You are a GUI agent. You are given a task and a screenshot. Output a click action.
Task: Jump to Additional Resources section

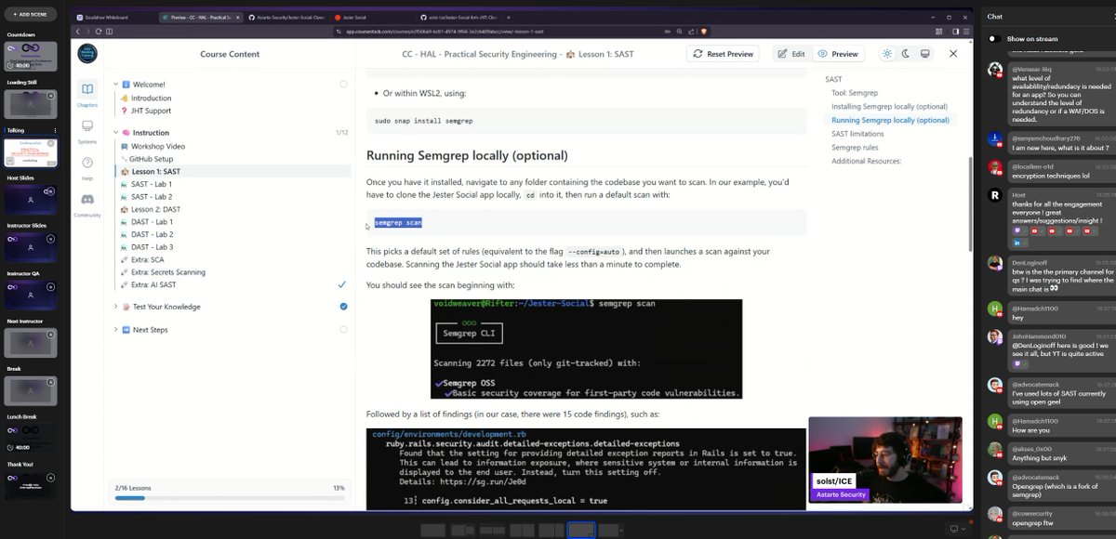point(866,161)
